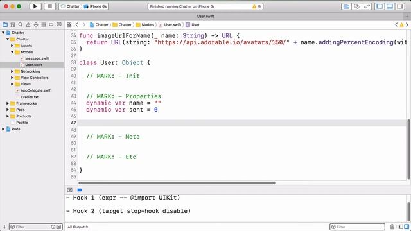Toggle the Navigator panel
The width and height of the screenshot is (411, 231).
tap(380, 6)
